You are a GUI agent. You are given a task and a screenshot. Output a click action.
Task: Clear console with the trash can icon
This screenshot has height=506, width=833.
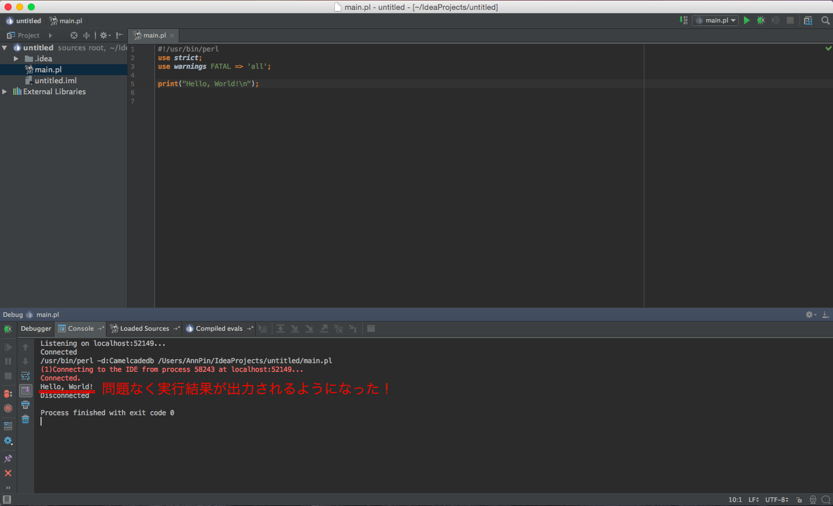(x=25, y=419)
